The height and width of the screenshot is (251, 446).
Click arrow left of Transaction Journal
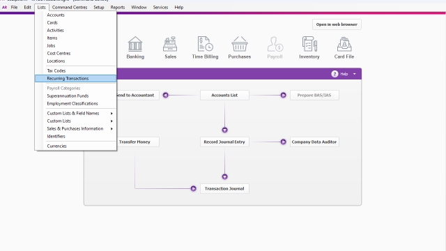194,188
